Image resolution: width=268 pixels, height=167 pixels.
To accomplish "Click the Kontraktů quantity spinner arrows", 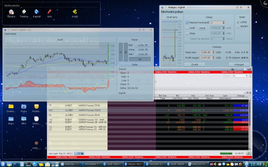I will (224, 22).
